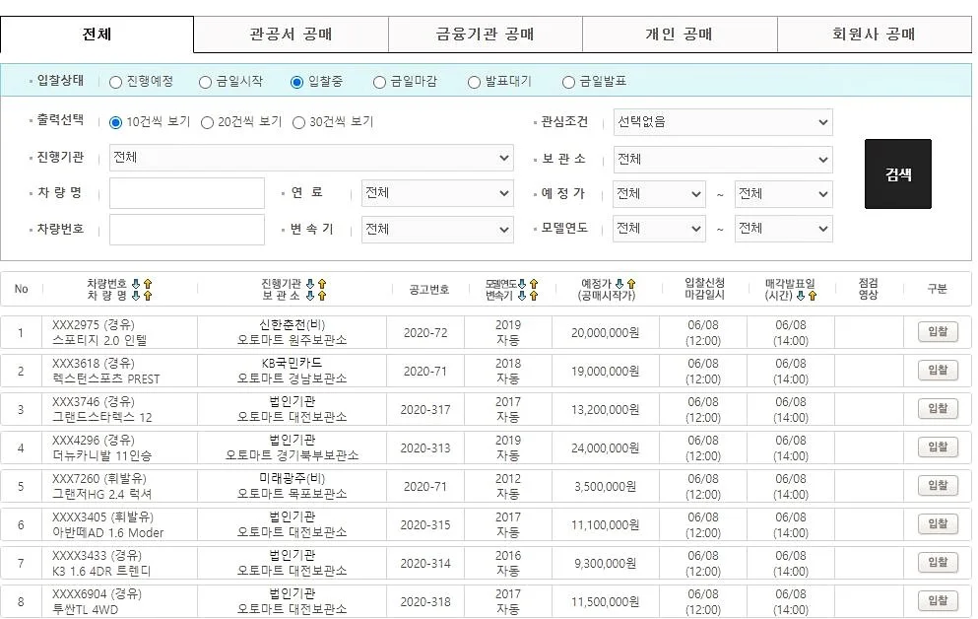
Task: Sort 차량명 descending with the down arrow
Action: pyautogui.click(x=137, y=296)
